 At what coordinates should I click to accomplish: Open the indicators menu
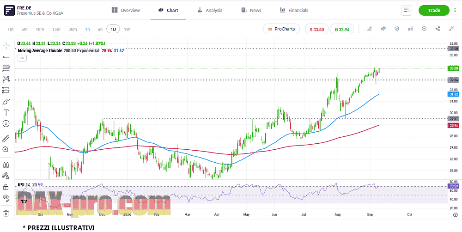(410, 29)
